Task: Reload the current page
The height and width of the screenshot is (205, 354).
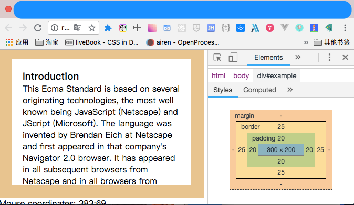Action: click(x=38, y=28)
